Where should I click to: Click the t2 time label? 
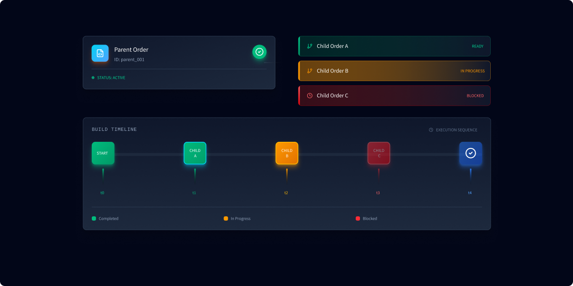click(286, 193)
